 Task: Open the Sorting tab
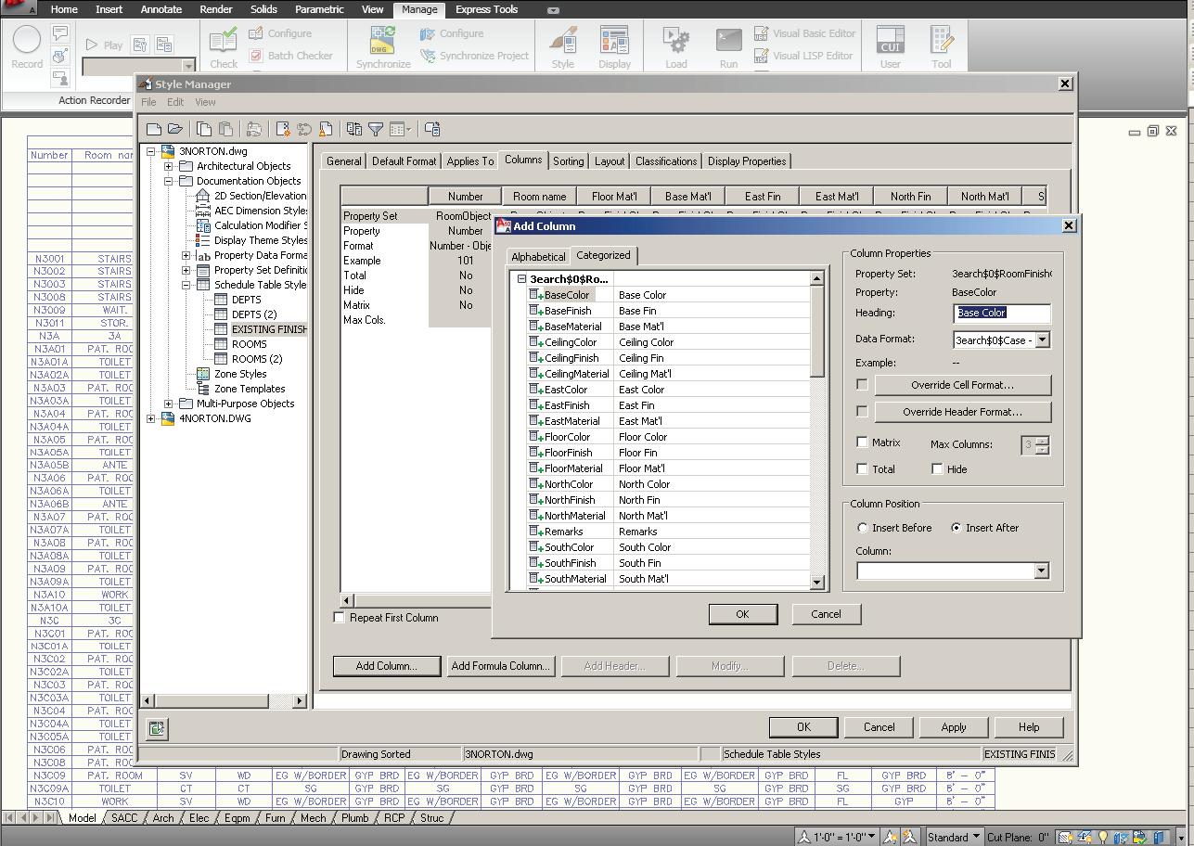pos(568,161)
